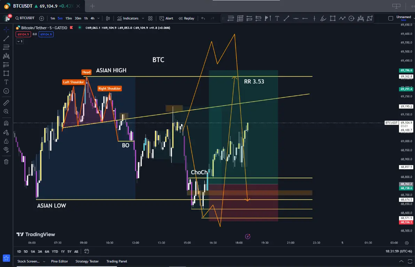This screenshot has height=267, width=415.
Task: Select the zigzag path tool in favorites toolbar
Action: tap(342, 18)
